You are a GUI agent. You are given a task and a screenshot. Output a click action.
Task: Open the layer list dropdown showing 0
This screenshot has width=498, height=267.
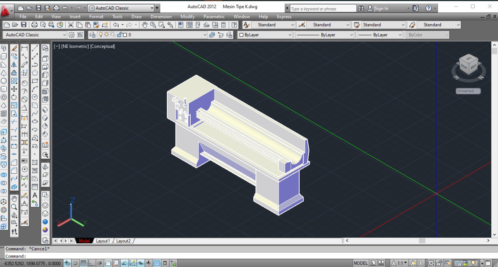(x=205, y=35)
